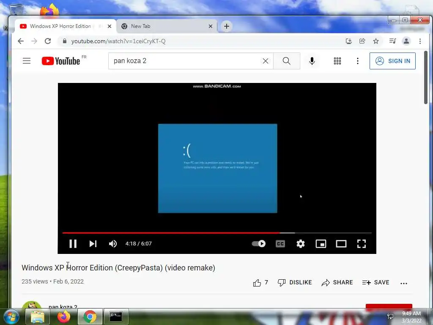Open a new browser tab

[227, 26]
